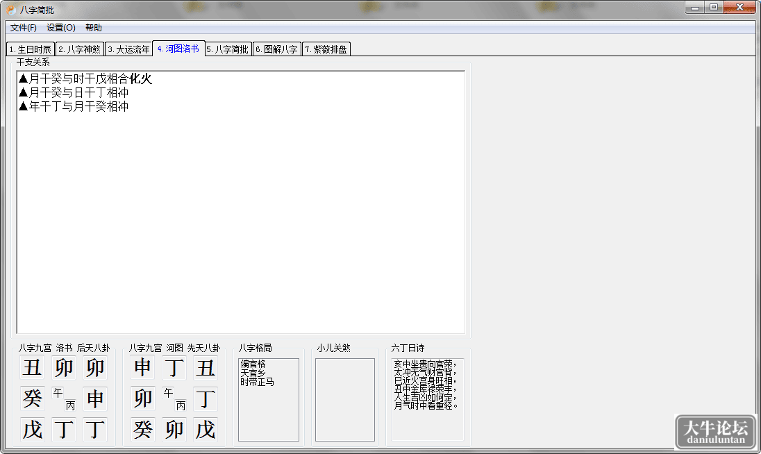Open the 6.图解八字 tab
The height and width of the screenshot is (454, 761).
[x=276, y=49]
